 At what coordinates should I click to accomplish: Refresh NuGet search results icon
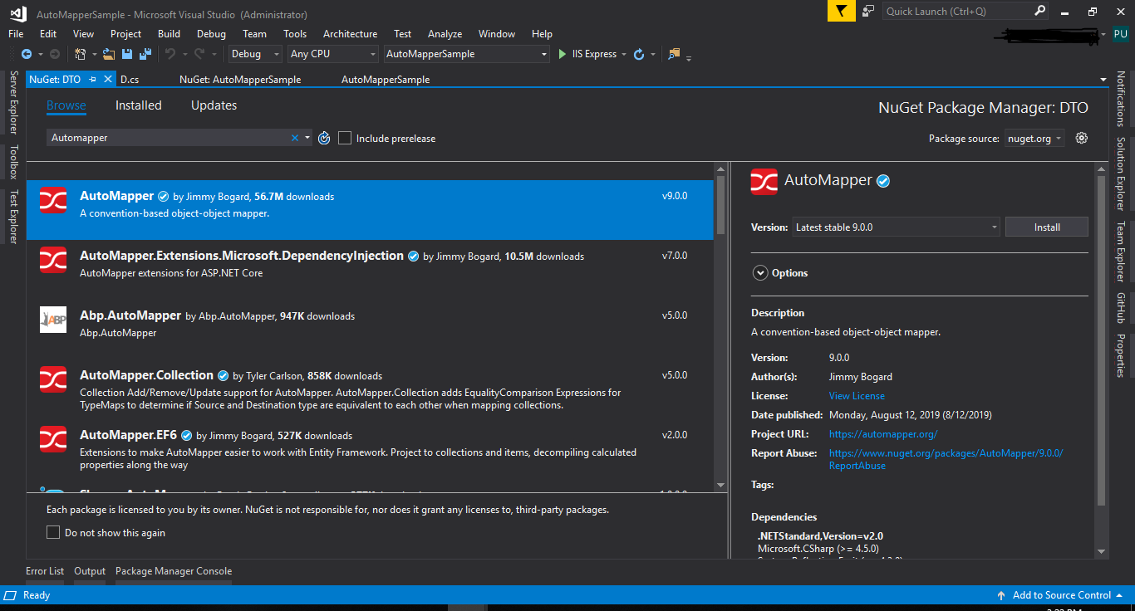(324, 138)
